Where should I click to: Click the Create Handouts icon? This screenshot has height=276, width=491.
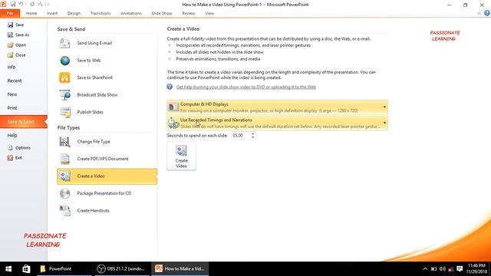pos(64,211)
